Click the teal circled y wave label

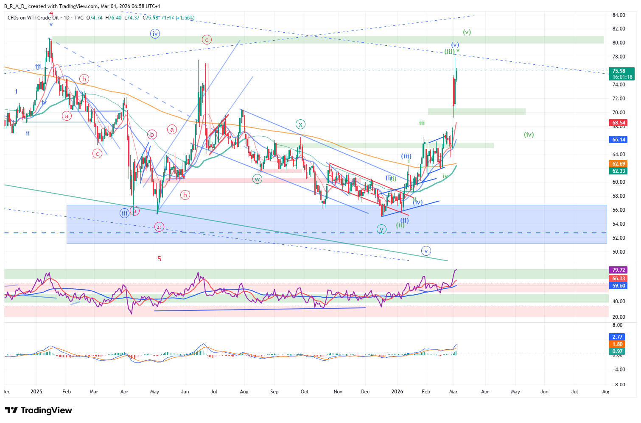tap(381, 229)
